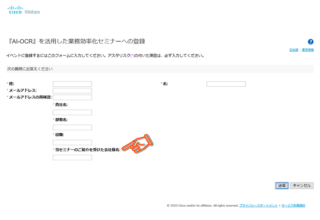Open the blue help question mark icon
320x220 pixels.
coord(310,42)
